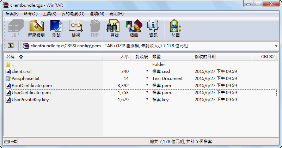Go up one folder level arrow button
The image size is (282, 148).
click(x=11, y=46)
